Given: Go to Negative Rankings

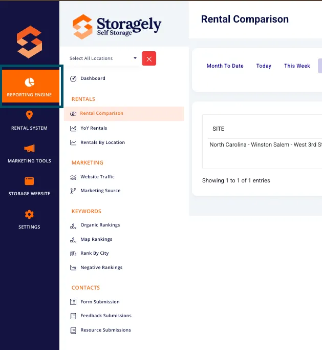Looking at the screenshot, I should (101, 267).
